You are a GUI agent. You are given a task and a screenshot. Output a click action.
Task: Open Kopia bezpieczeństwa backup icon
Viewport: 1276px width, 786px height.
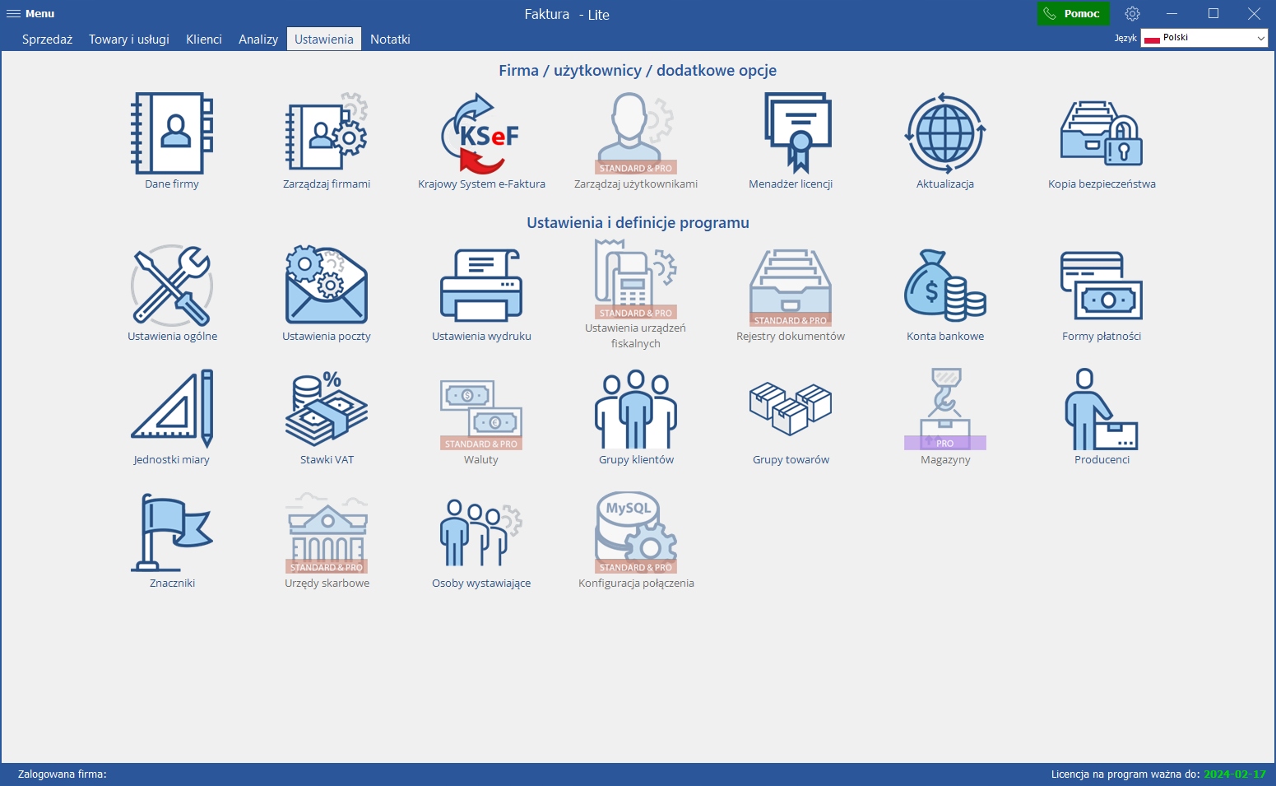click(1102, 133)
